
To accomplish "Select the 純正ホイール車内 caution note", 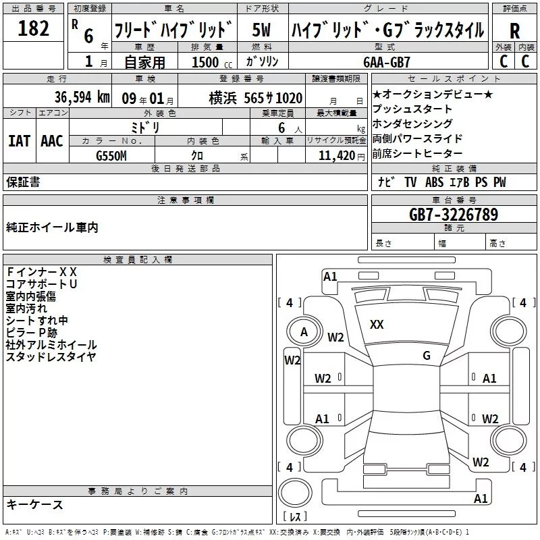I will [52, 227].
